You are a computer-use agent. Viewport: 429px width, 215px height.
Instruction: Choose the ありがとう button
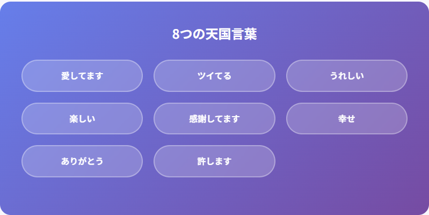point(82,161)
